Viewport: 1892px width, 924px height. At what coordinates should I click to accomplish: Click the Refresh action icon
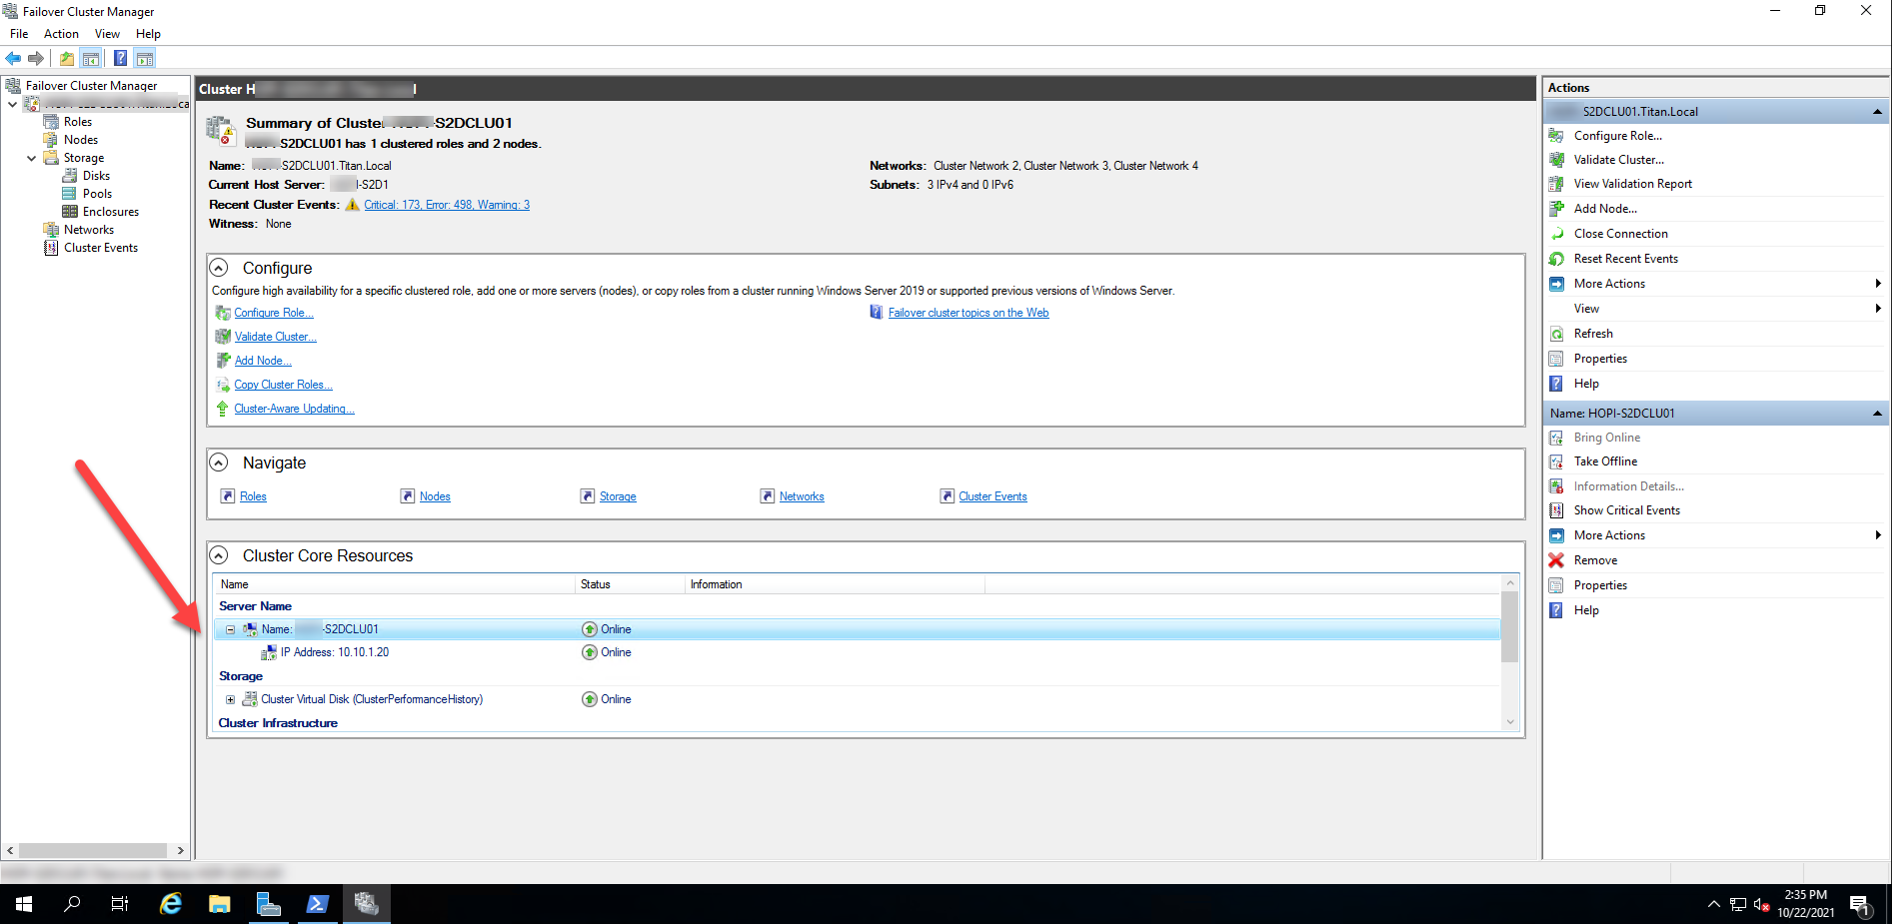point(1556,334)
